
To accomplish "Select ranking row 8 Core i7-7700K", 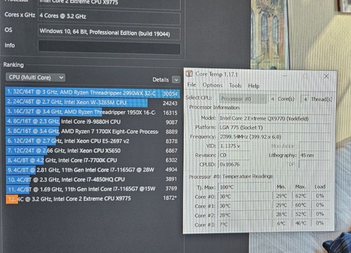I will (x=92, y=160).
